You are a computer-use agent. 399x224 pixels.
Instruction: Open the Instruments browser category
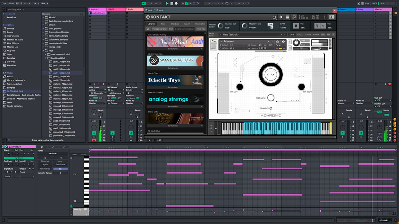pos(11,36)
